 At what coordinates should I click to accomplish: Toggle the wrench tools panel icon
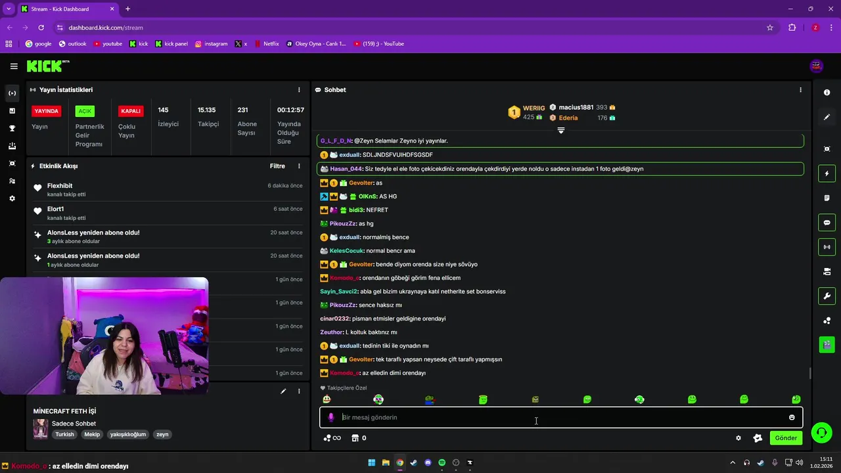(x=827, y=296)
